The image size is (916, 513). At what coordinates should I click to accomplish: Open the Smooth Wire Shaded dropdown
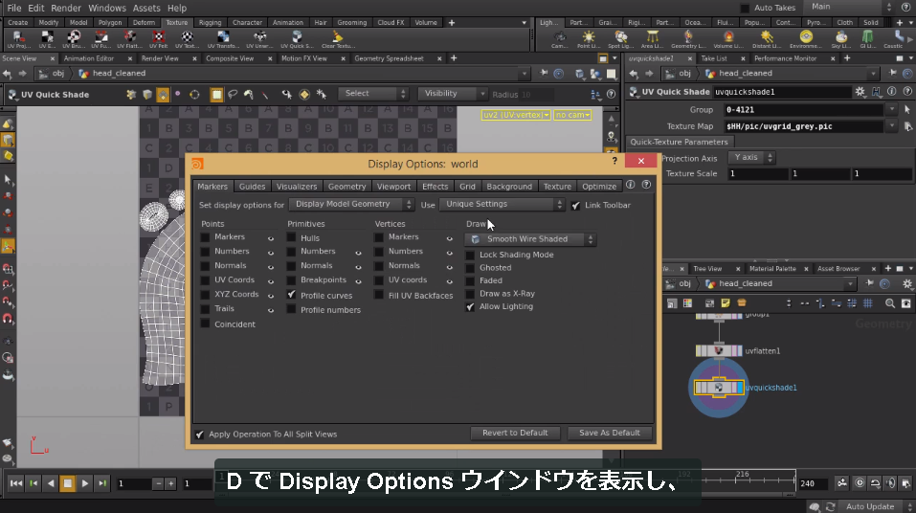tap(530, 239)
